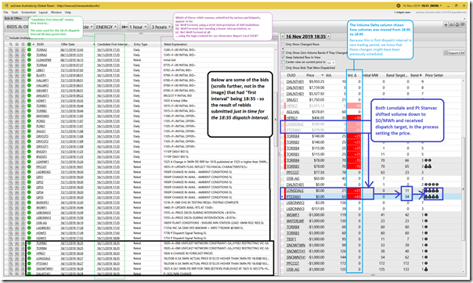Image resolution: width=473 pixels, height=283 pixels.
Task: Toggle the Include Undispatched checkbox
Action: pyautogui.click(x=7, y=38)
